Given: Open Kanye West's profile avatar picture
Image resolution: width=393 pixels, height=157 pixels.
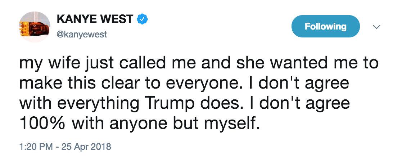Looking at the screenshot, I should point(34,27).
